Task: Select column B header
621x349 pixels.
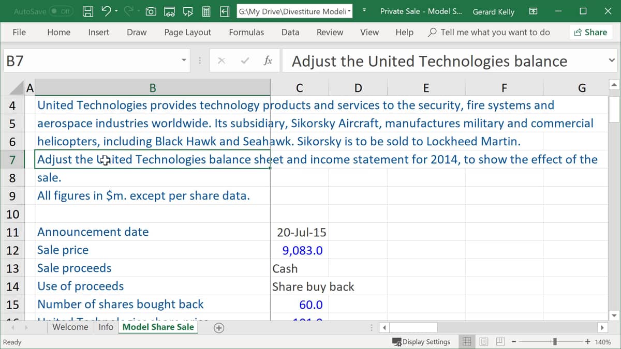Action: click(153, 88)
